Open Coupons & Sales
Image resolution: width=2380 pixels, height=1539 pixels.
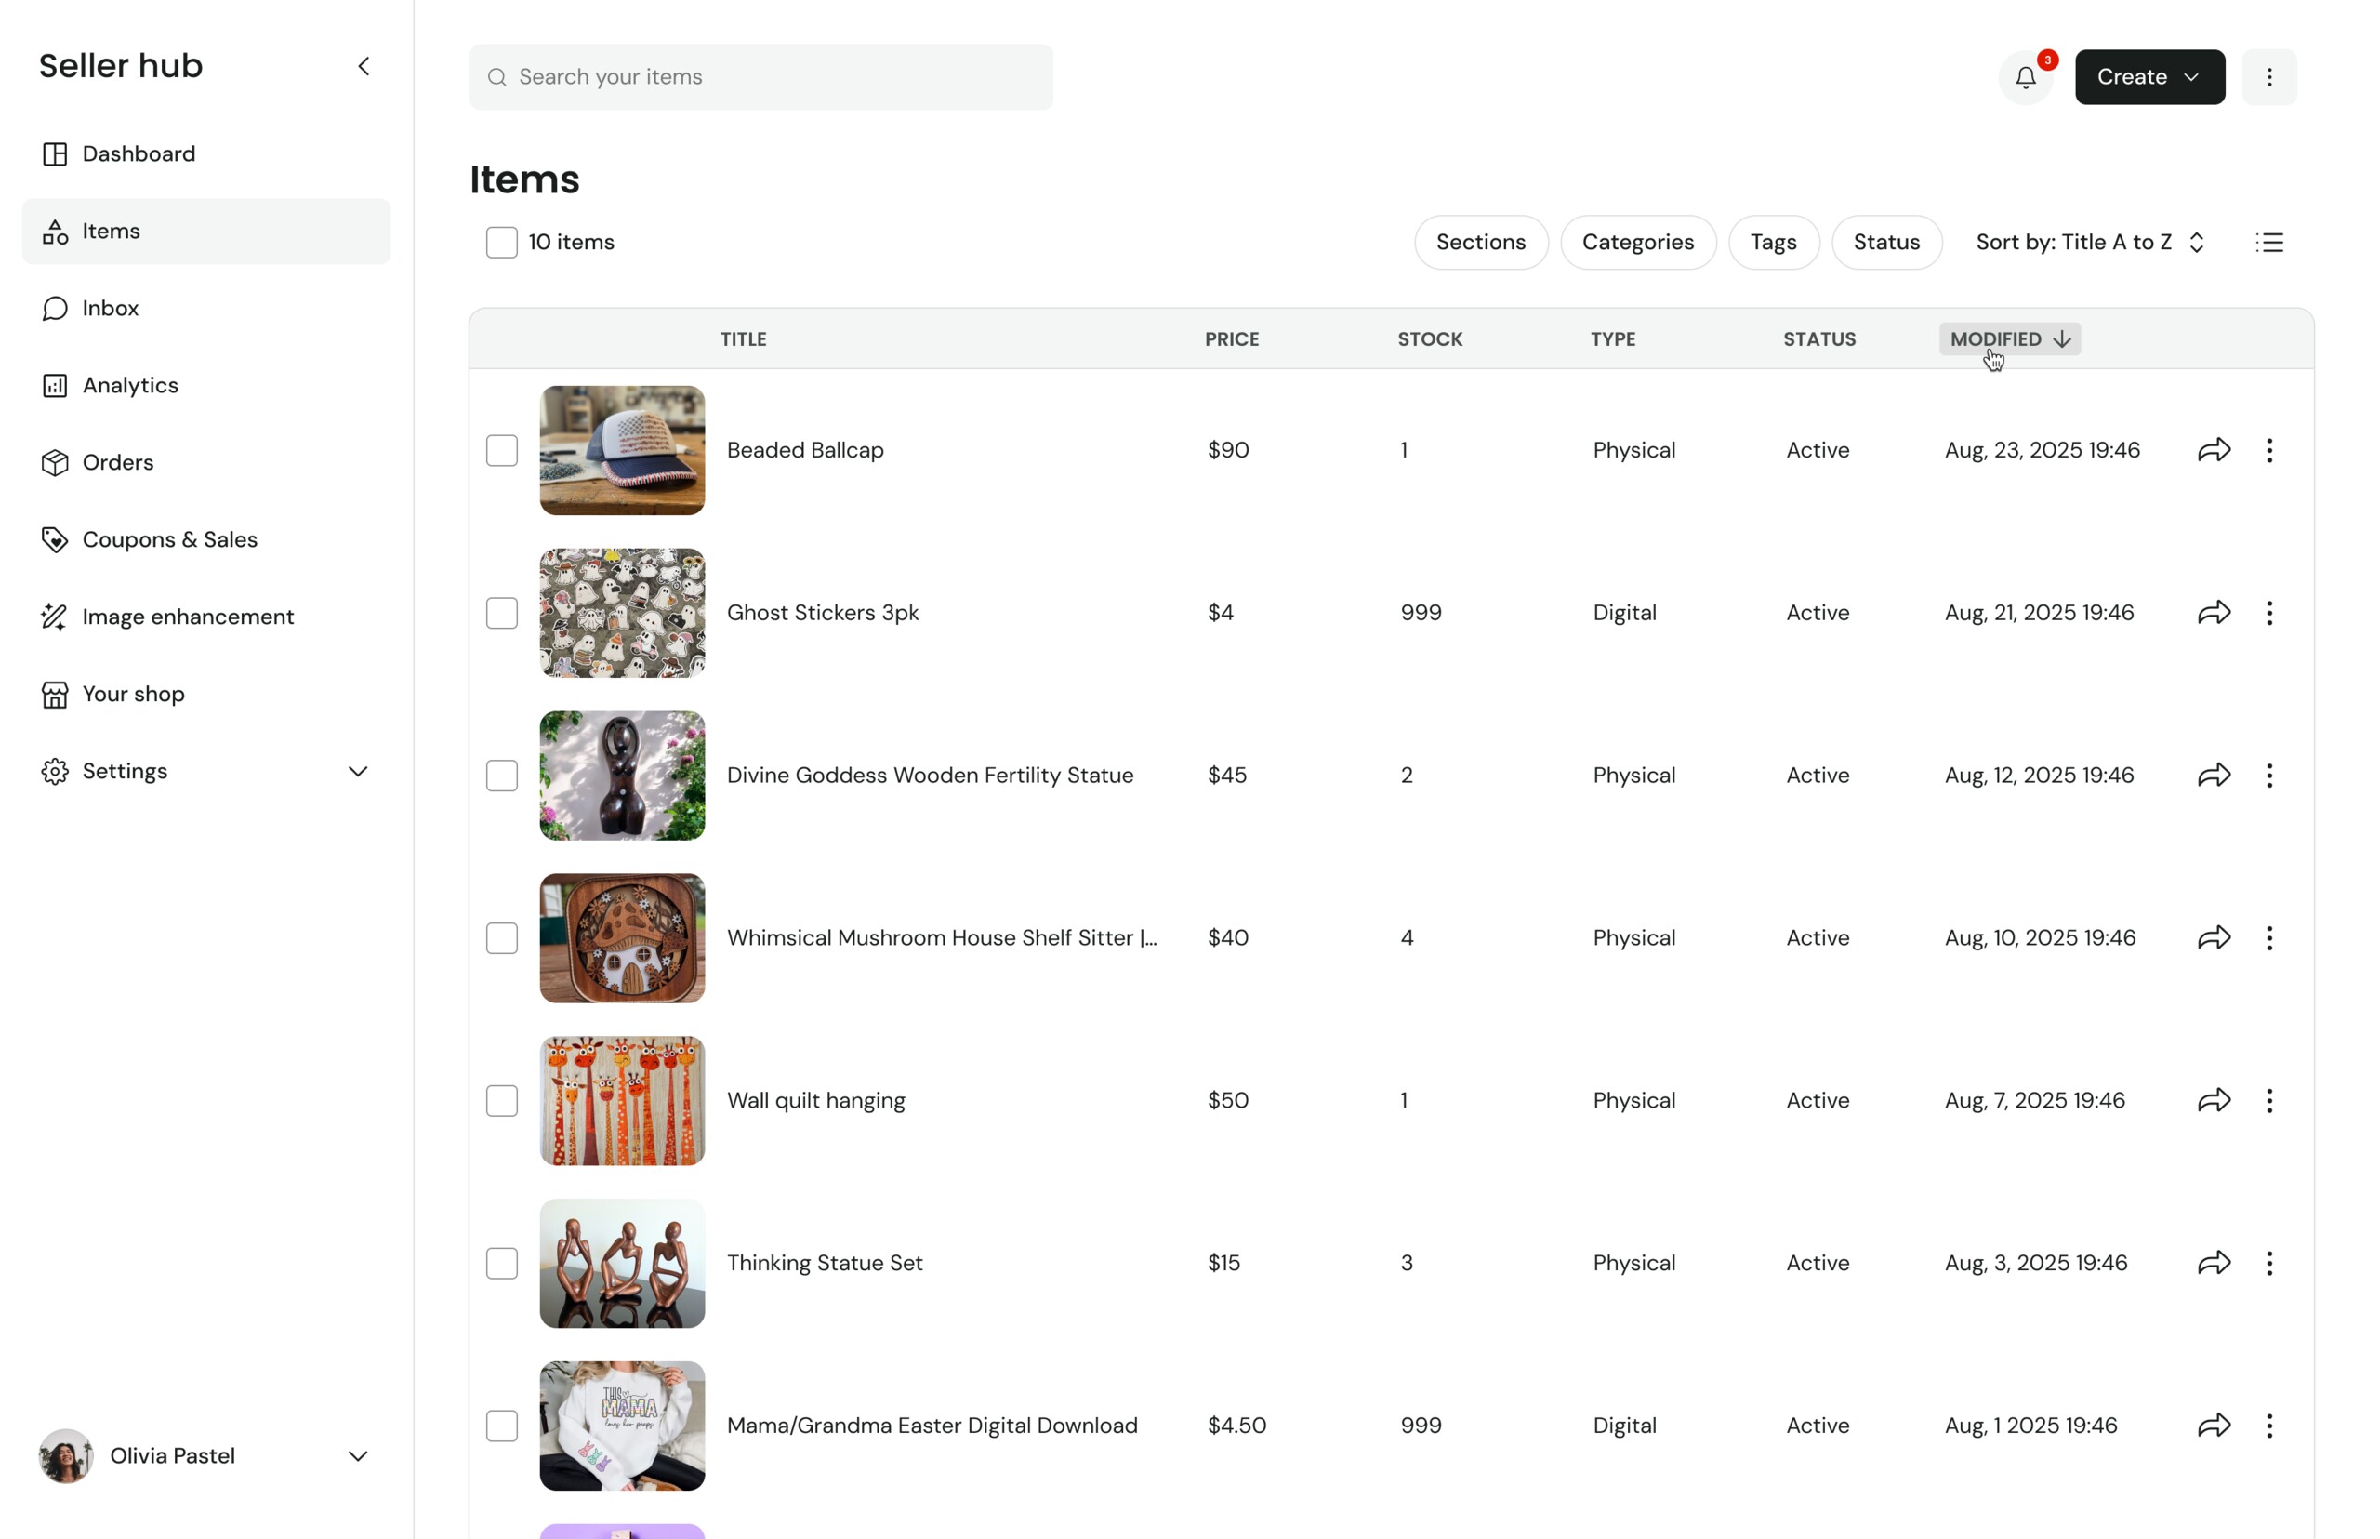[x=205, y=539]
